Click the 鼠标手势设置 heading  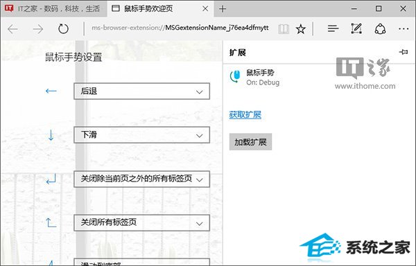(x=73, y=57)
